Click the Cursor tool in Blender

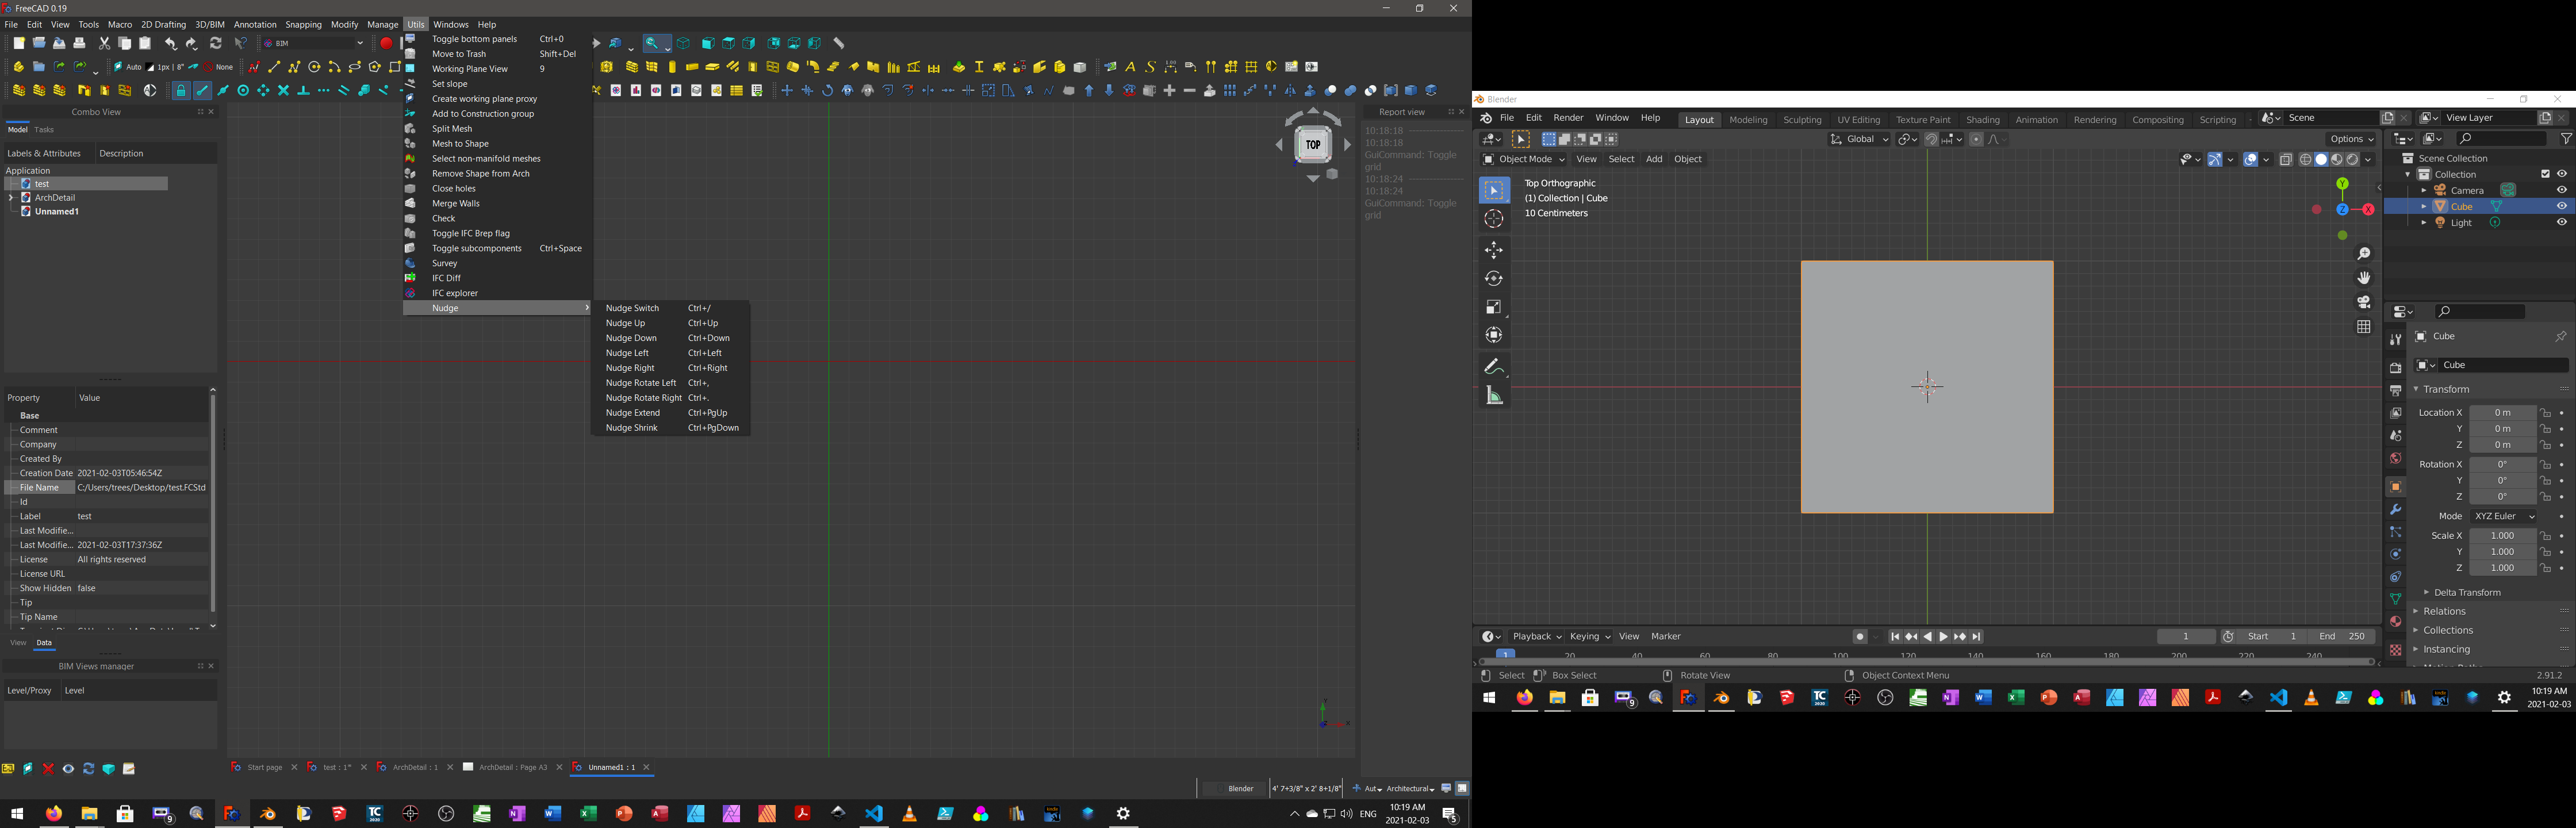pos(1493,220)
